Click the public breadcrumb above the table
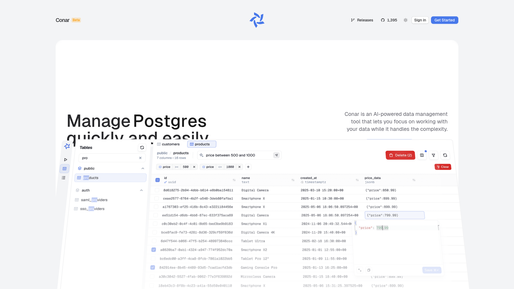This screenshot has height=289, width=514. click(x=162, y=153)
